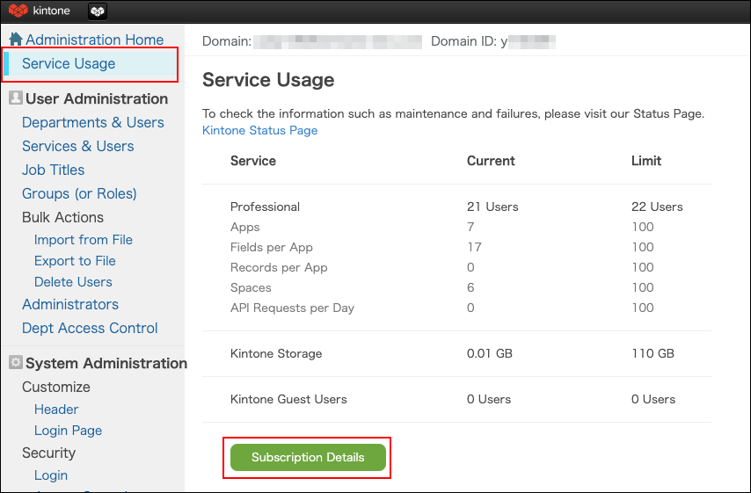Open the Header customization page
The height and width of the screenshot is (493, 751).
[x=56, y=410]
